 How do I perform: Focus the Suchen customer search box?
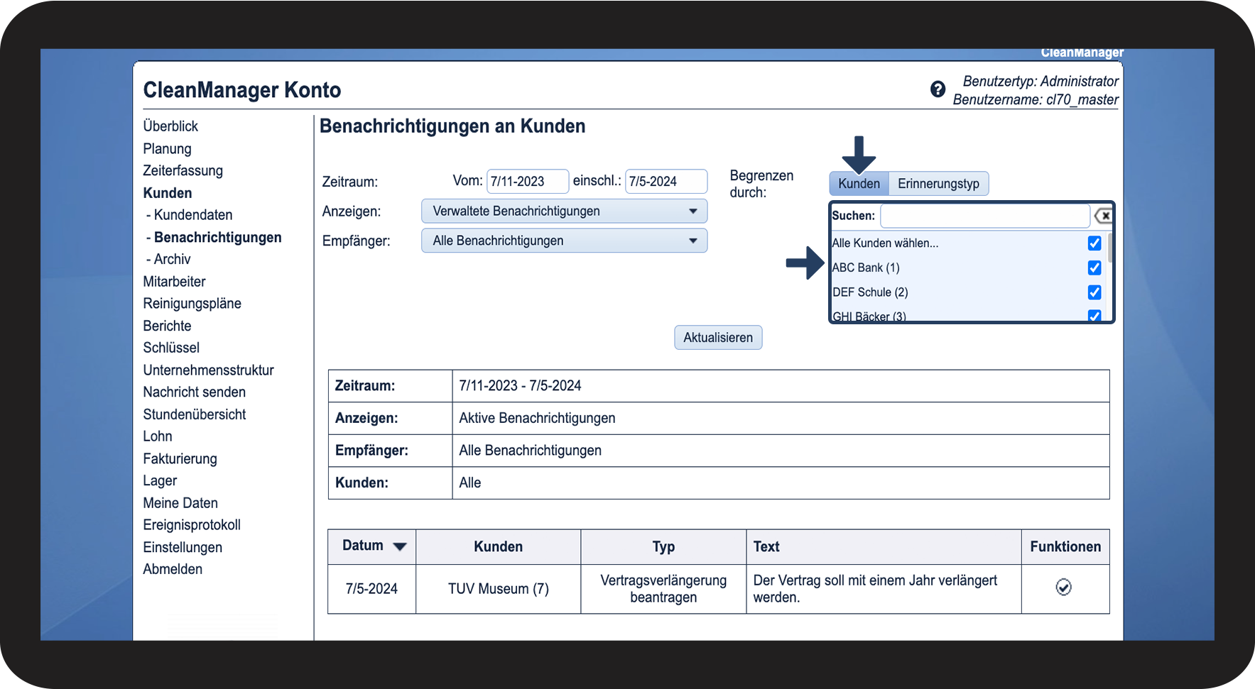click(984, 216)
